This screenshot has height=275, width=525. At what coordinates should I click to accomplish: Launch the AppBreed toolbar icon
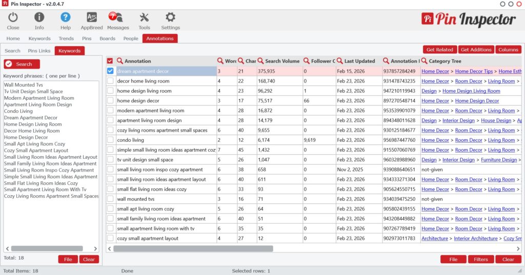91,17
